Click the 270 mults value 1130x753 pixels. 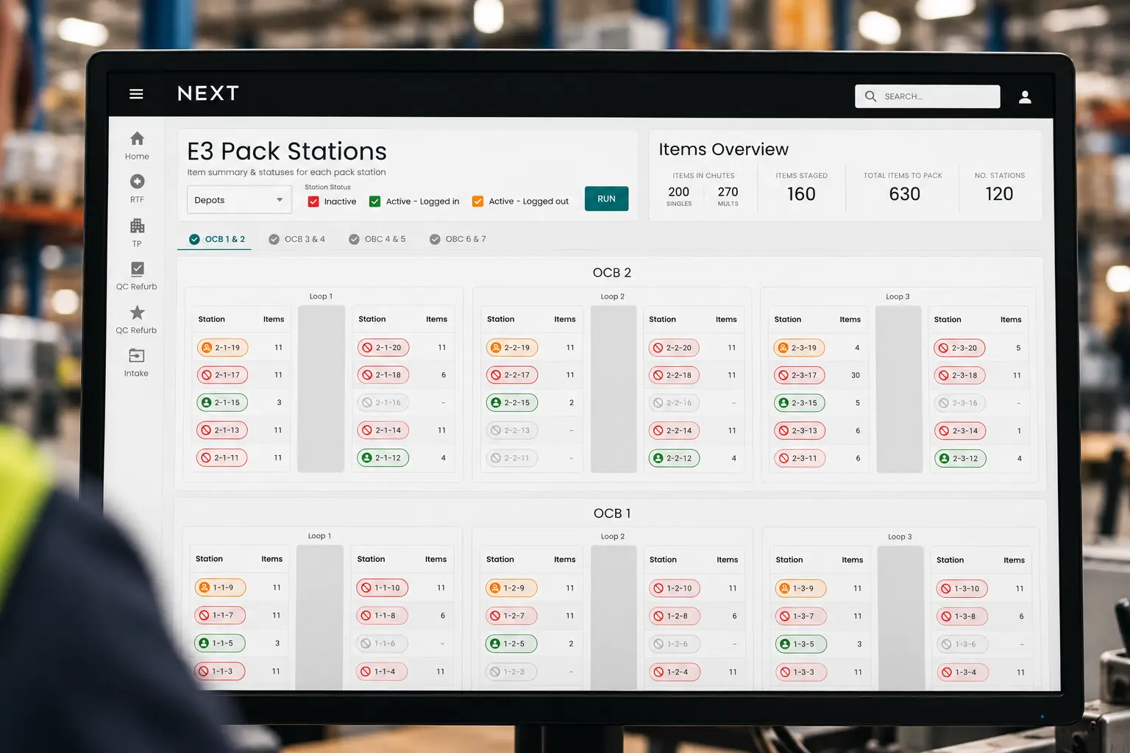coord(728,192)
